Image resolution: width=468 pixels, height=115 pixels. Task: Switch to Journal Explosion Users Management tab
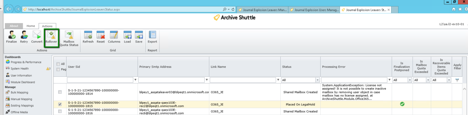pos(314,10)
